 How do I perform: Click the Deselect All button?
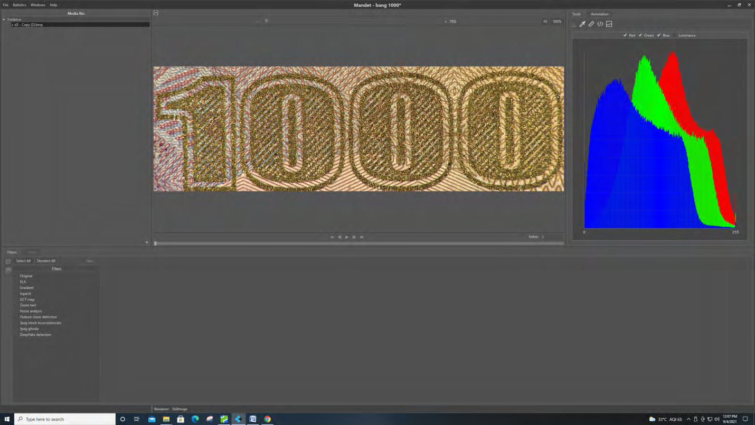tap(46, 261)
